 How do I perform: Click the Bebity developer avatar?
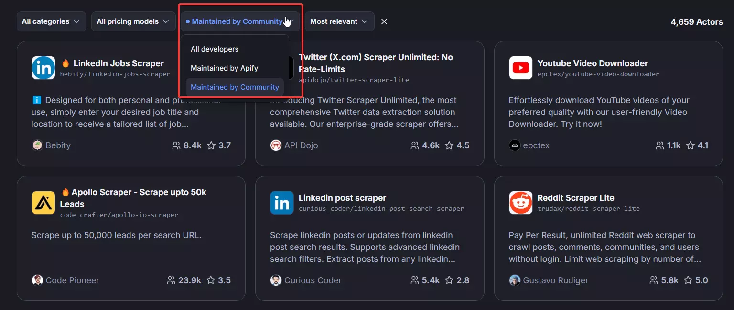[x=37, y=145]
